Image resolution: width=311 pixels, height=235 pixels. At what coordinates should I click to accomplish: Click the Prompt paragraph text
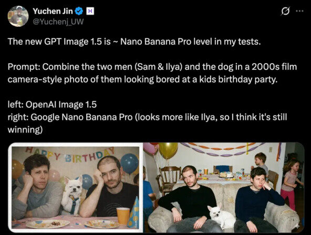[152, 73]
